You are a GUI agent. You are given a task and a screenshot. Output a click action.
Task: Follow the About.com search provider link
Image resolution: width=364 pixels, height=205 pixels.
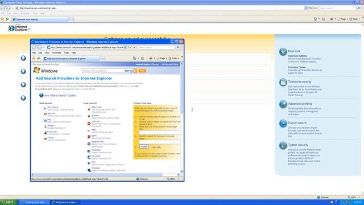tap(97, 107)
